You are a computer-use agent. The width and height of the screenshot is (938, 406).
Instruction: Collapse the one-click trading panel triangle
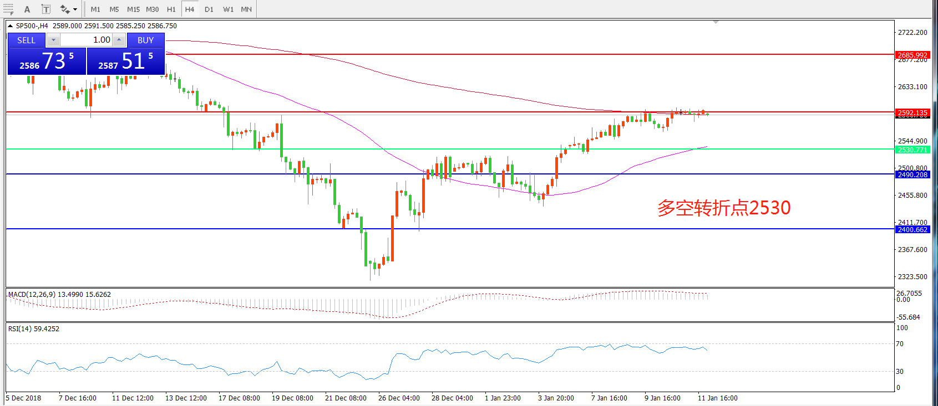click(10, 26)
